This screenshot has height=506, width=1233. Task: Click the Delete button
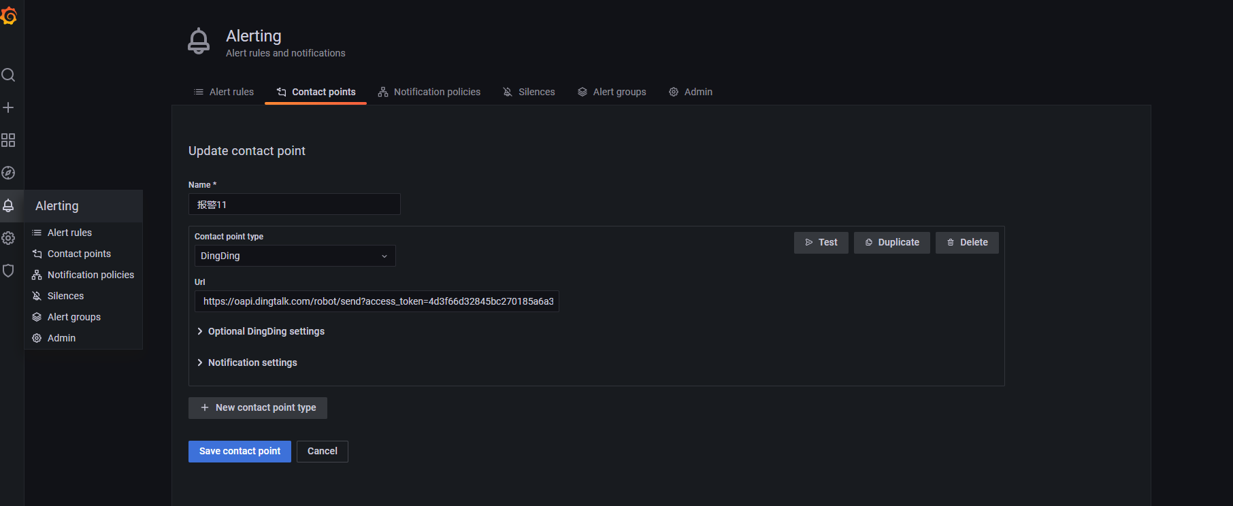point(967,243)
